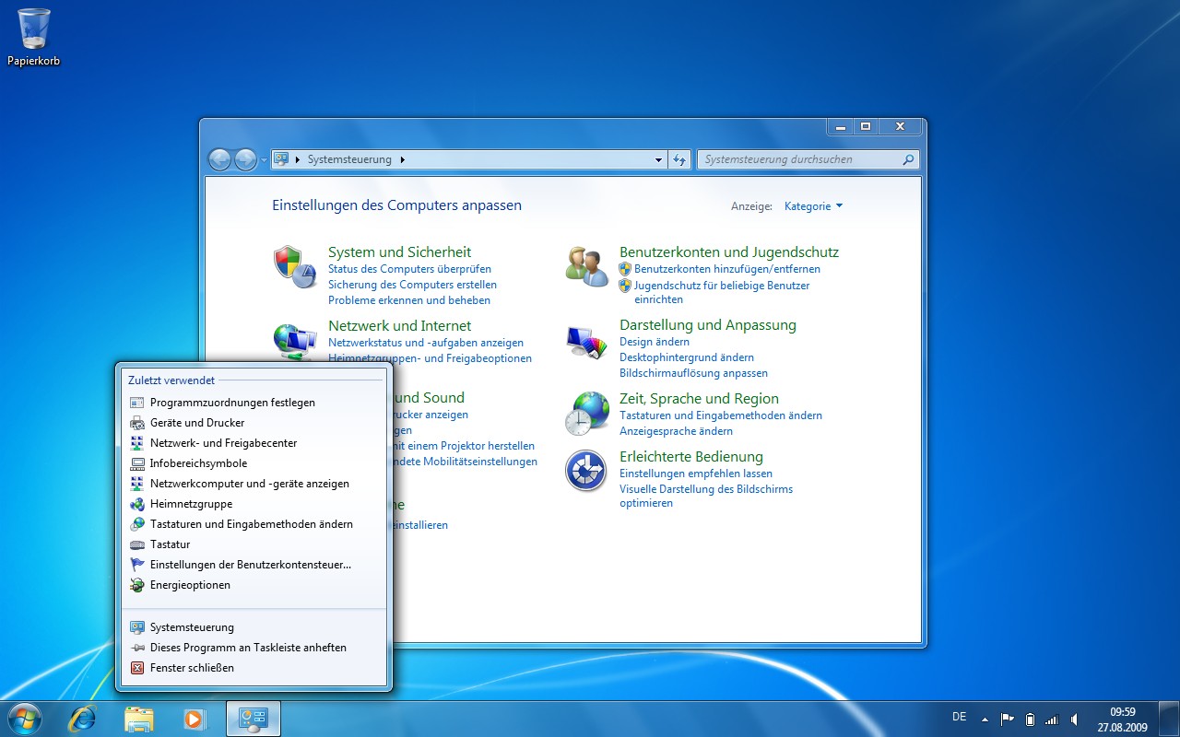
Task: Click the Benutzerkonten und Jugendschutz icon
Action: pyautogui.click(x=586, y=265)
